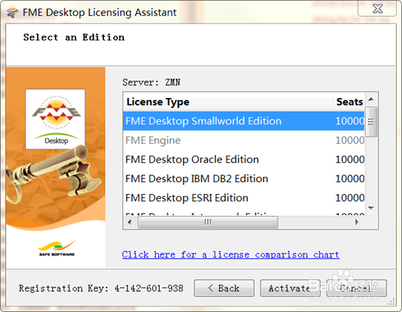
Task: Close the Licensing Assistant window
Action: tap(377, 9)
